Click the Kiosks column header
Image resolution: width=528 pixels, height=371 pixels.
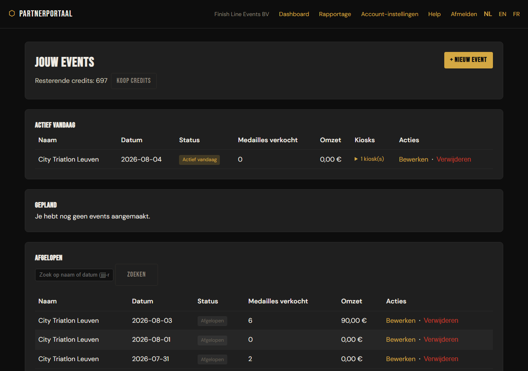point(365,140)
